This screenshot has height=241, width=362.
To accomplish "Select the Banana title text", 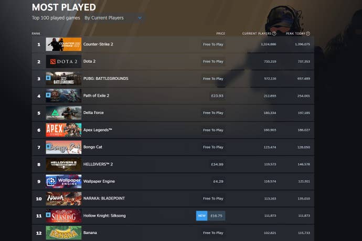I will pos(90,233).
